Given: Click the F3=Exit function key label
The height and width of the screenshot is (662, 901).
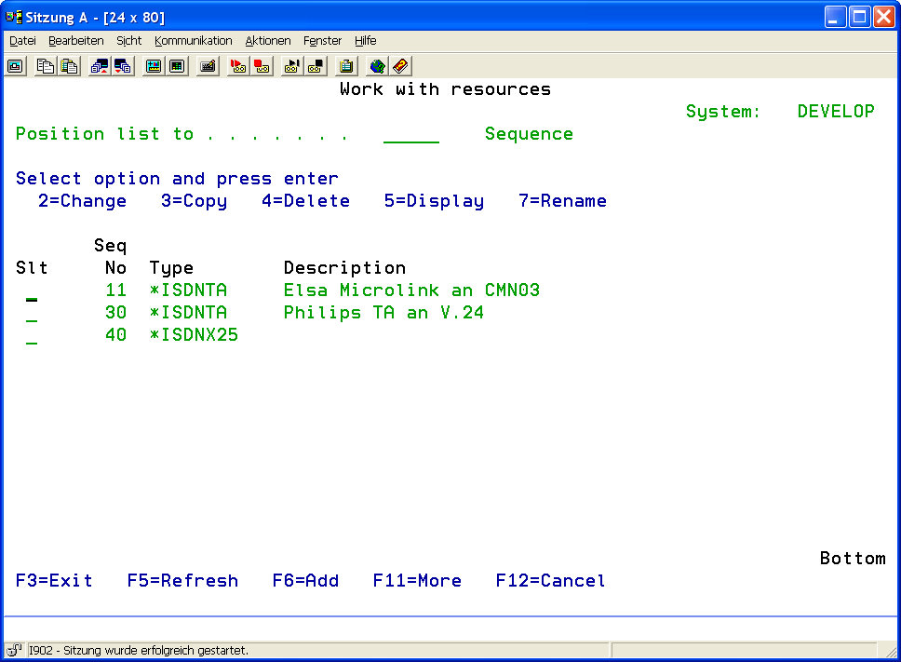Looking at the screenshot, I should pyautogui.click(x=54, y=581).
